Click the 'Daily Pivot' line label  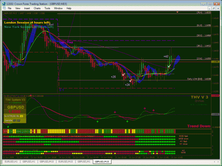[66, 42]
